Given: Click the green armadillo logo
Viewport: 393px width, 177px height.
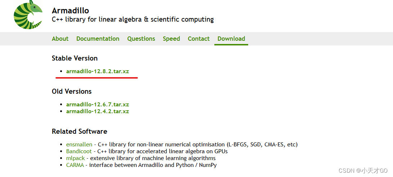Looking at the screenshot, I should pyautogui.click(x=28, y=14).
